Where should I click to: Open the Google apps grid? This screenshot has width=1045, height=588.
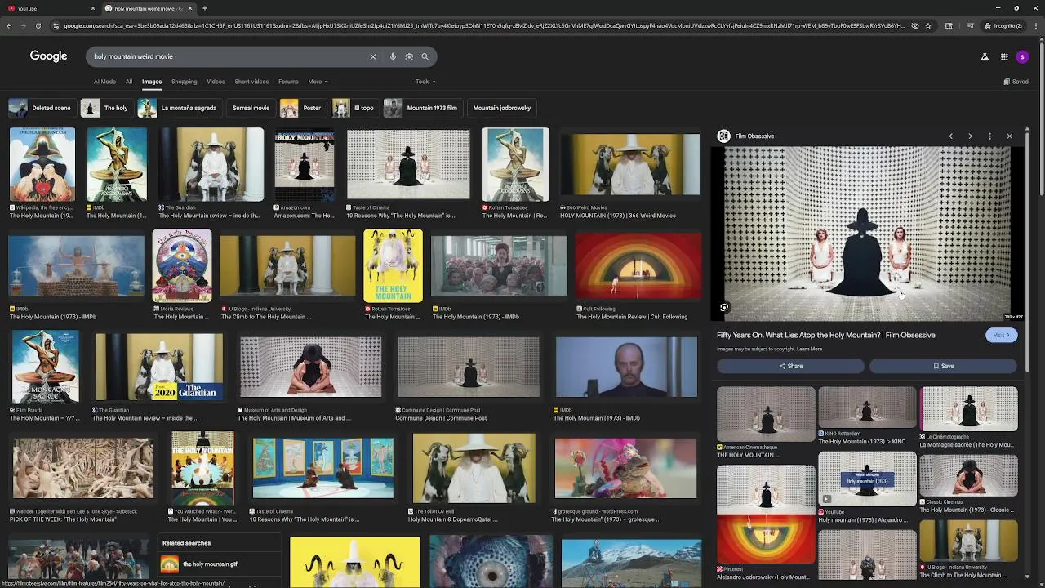click(1004, 57)
